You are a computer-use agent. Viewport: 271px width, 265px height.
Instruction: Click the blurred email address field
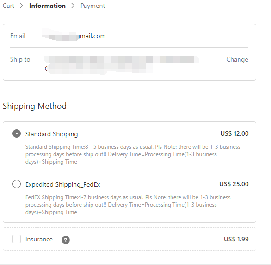click(74, 36)
